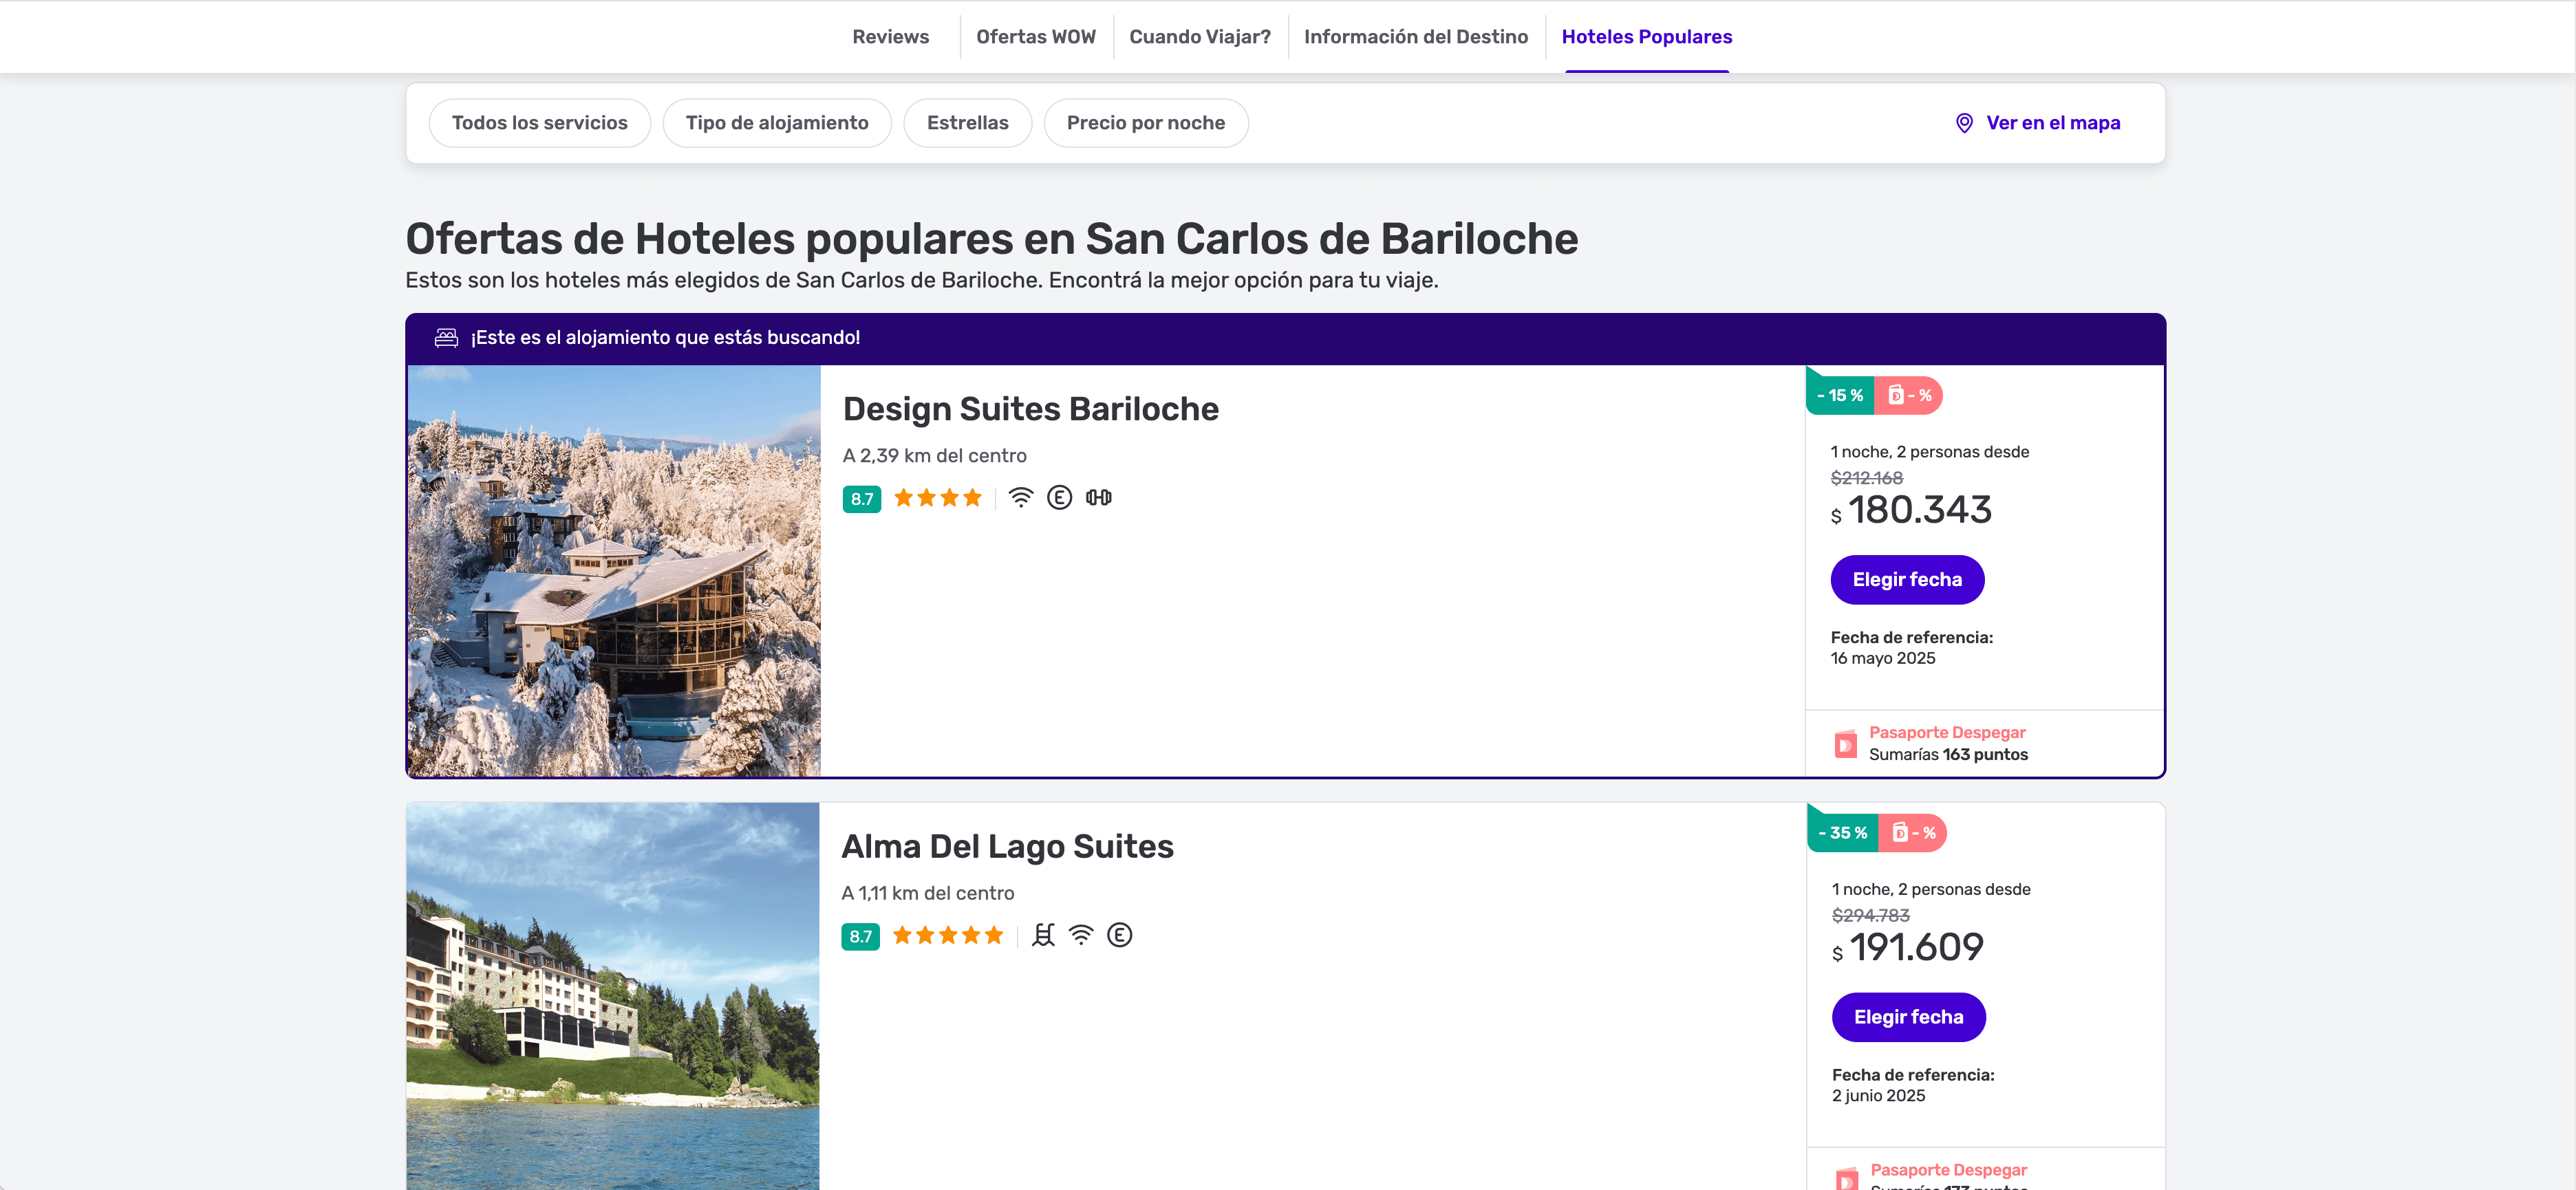Click Alma Del Lago price $191.609
The height and width of the screenshot is (1190, 2576).
[1907, 947]
